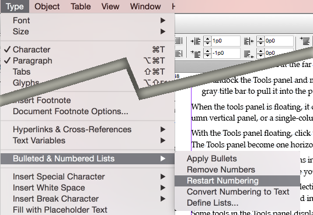Decrease left indent with down arrow
This screenshot has width=313, height=215.
207,43
